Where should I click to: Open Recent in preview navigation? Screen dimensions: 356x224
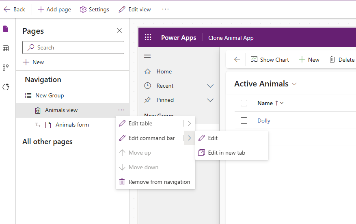coord(165,86)
